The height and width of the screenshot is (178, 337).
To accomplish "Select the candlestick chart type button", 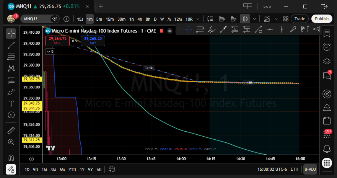I will click(245, 19).
